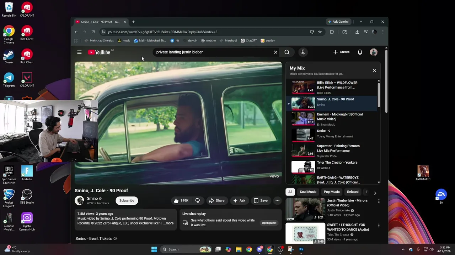Open the live chat replay panel

point(269,223)
